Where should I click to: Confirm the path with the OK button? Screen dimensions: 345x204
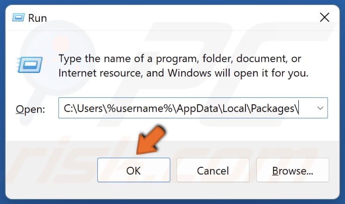134,170
